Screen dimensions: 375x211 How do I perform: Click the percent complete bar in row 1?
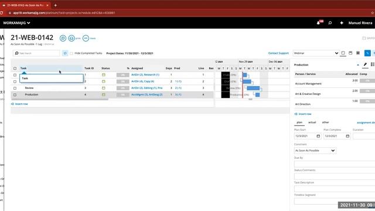(x=122, y=75)
